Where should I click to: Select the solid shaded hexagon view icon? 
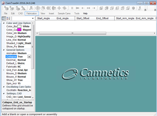click(133, 8)
